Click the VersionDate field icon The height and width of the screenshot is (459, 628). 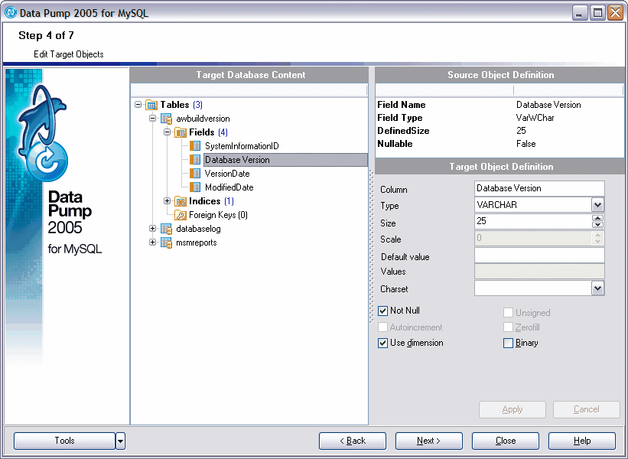195,174
